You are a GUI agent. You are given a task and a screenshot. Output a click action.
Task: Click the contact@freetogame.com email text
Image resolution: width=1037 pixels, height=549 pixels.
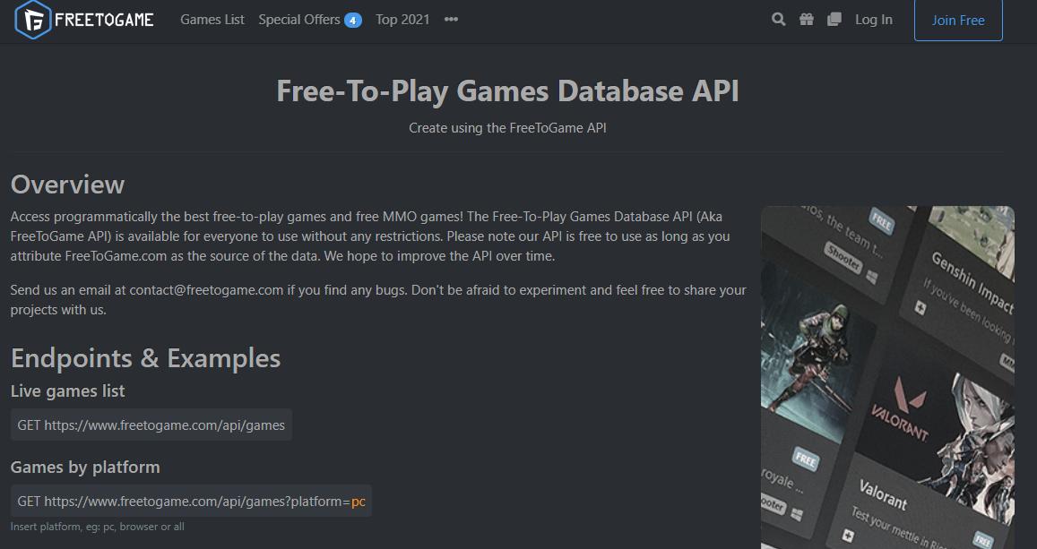(x=206, y=290)
